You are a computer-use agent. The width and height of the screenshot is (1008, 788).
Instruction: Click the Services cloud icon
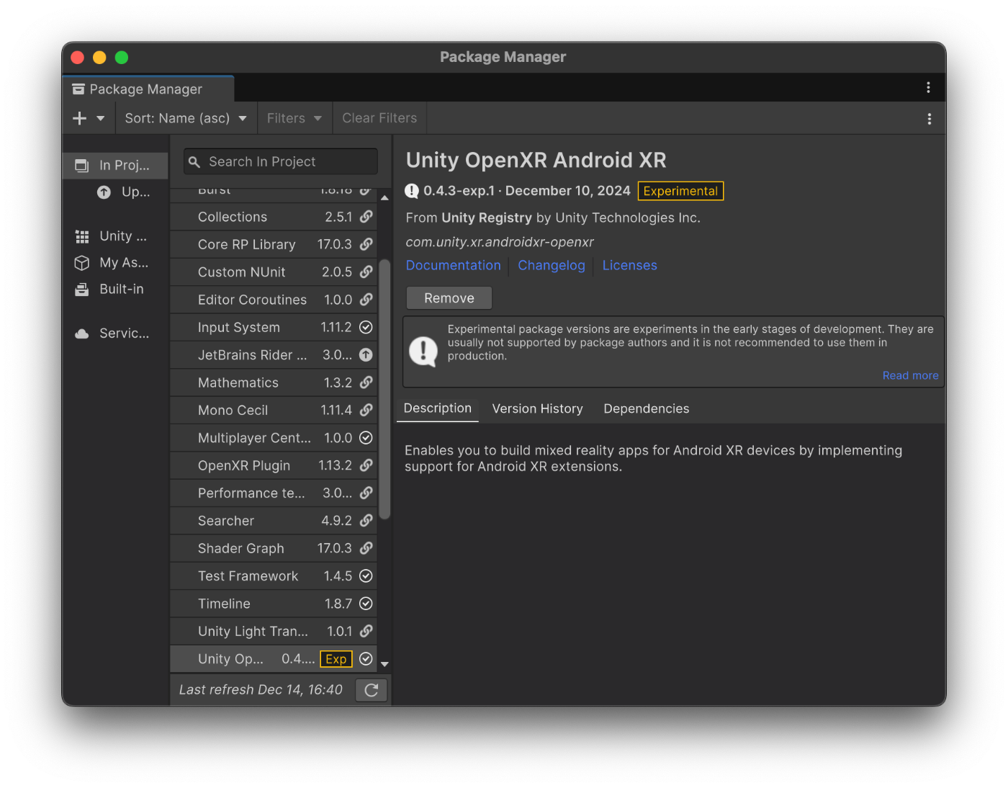81,333
